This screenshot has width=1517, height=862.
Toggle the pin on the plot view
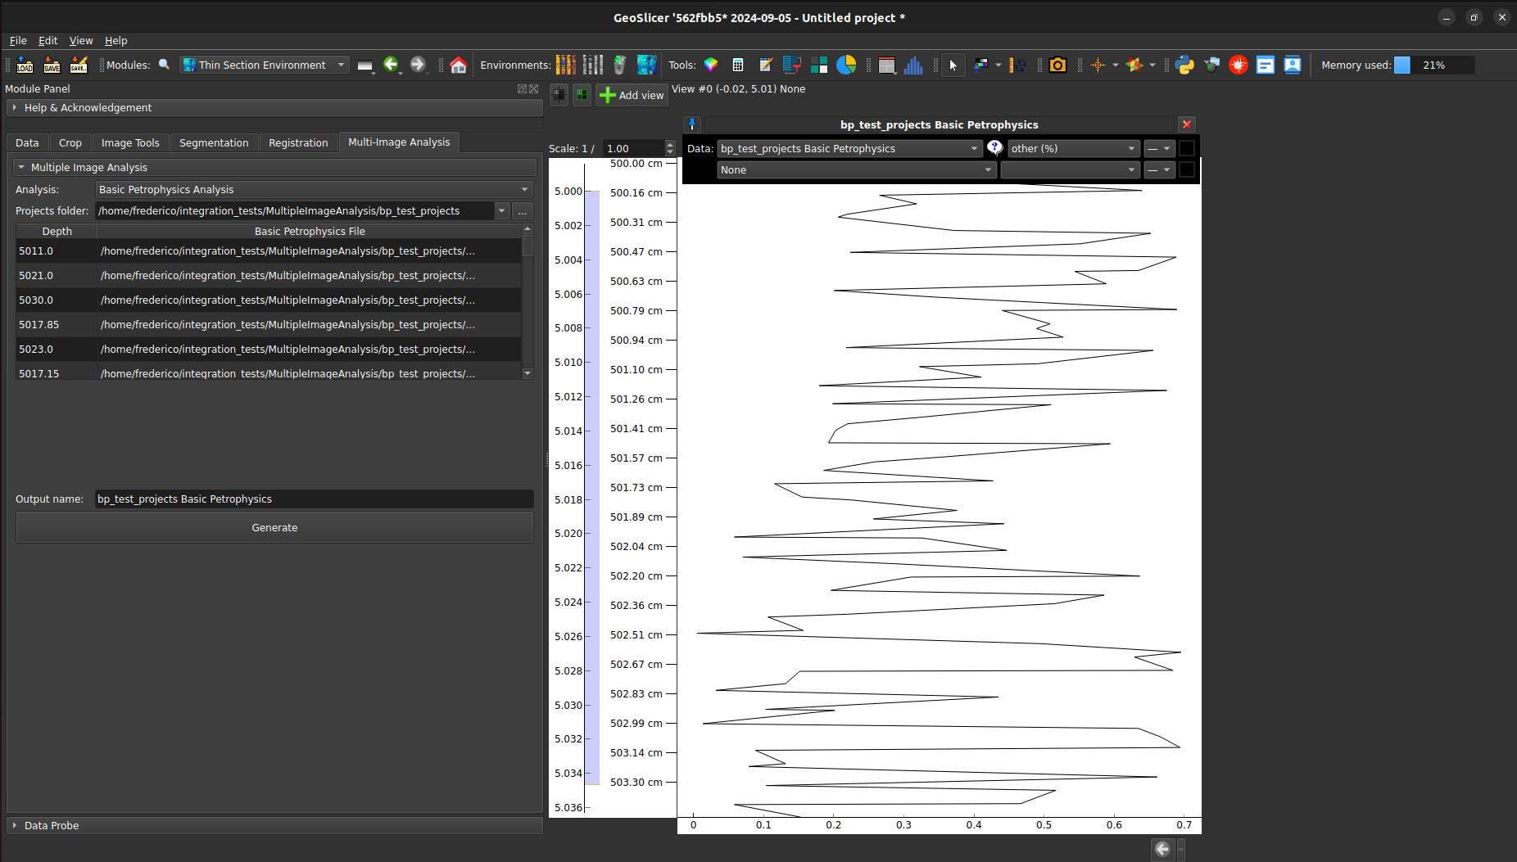(x=692, y=124)
